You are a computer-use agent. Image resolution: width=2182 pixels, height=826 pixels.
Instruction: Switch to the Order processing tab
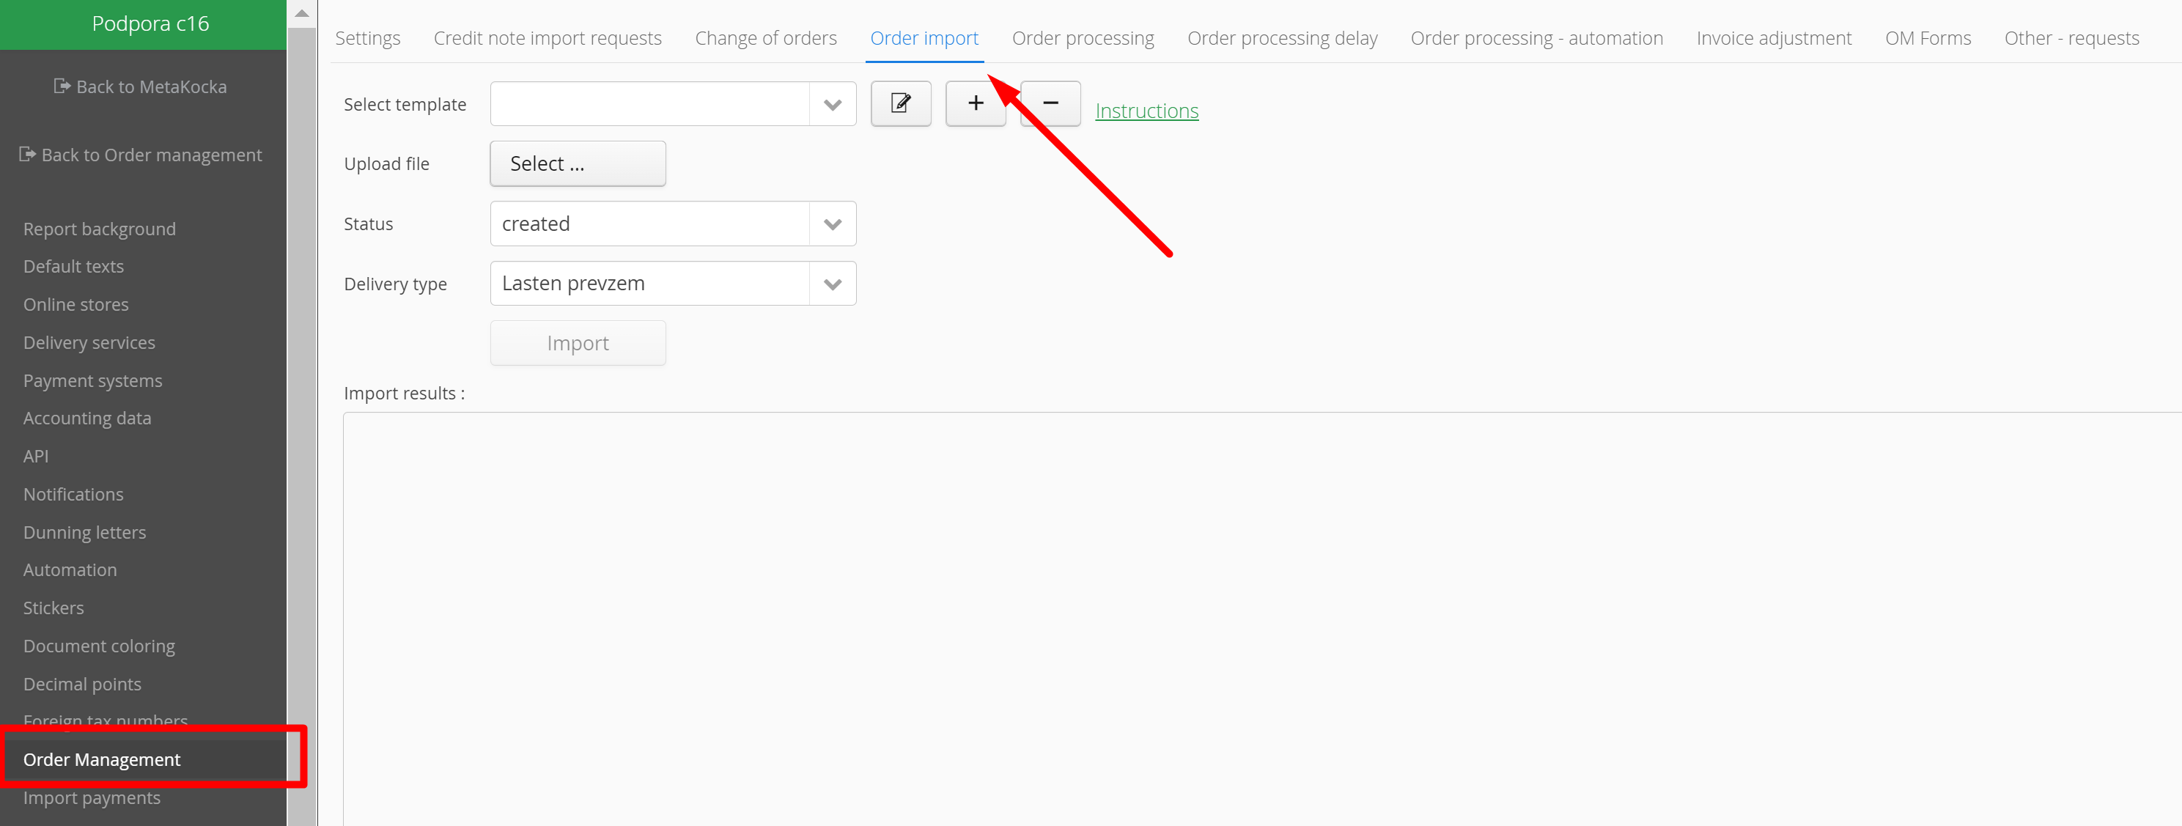tap(1082, 38)
